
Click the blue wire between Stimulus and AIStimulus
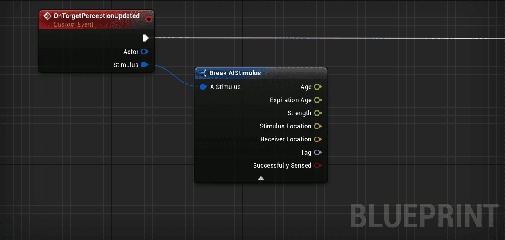[174, 76]
